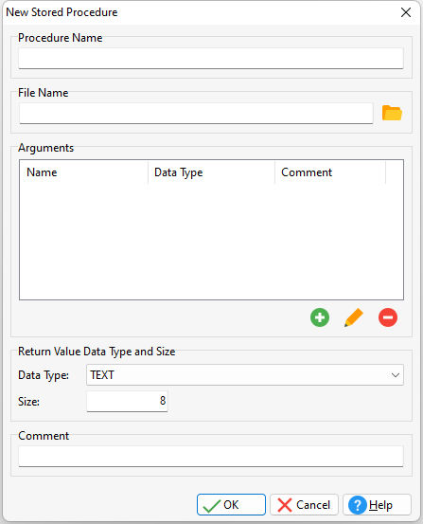Click the Size field showing 8
This screenshot has width=423, height=524.
(127, 401)
